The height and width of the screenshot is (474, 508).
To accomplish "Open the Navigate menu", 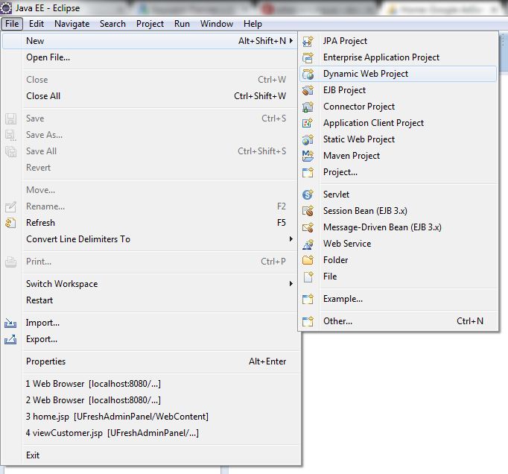I will [x=72, y=24].
